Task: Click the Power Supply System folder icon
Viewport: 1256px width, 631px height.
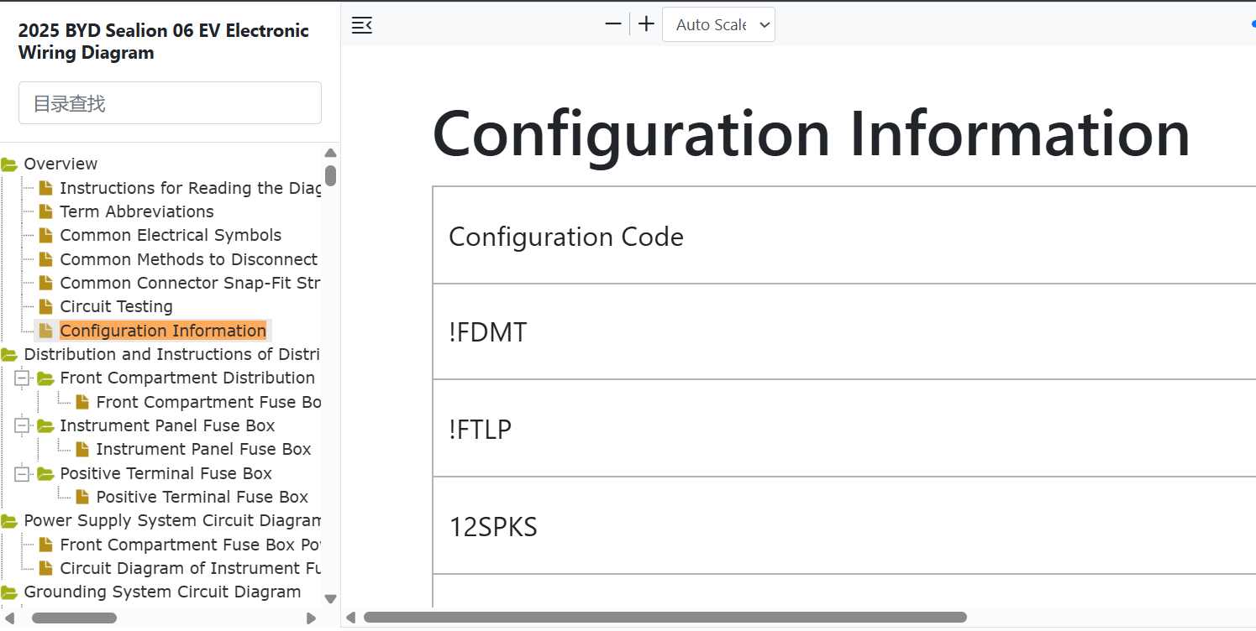Action: (x=9, y=521)
